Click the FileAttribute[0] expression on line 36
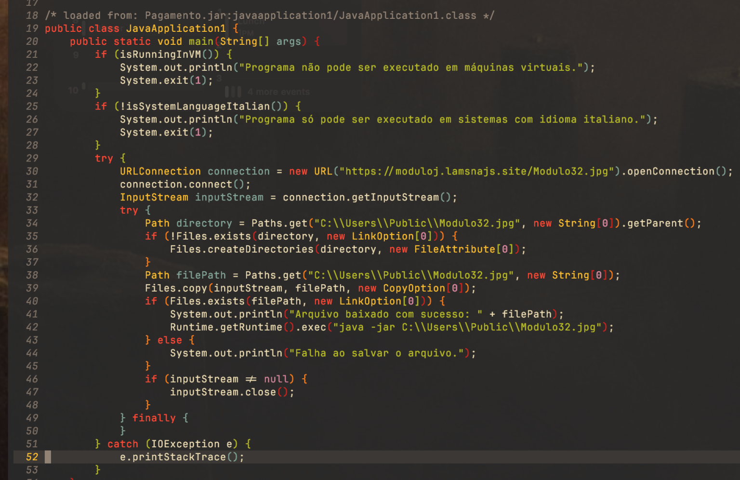740x480 pixels. click(x=464, y=250)
